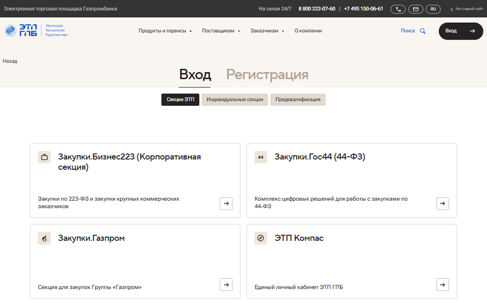Switch to the Регистрация tab
Screen dimensions: 487x303
pyautogui.click(x=267, y=74)
